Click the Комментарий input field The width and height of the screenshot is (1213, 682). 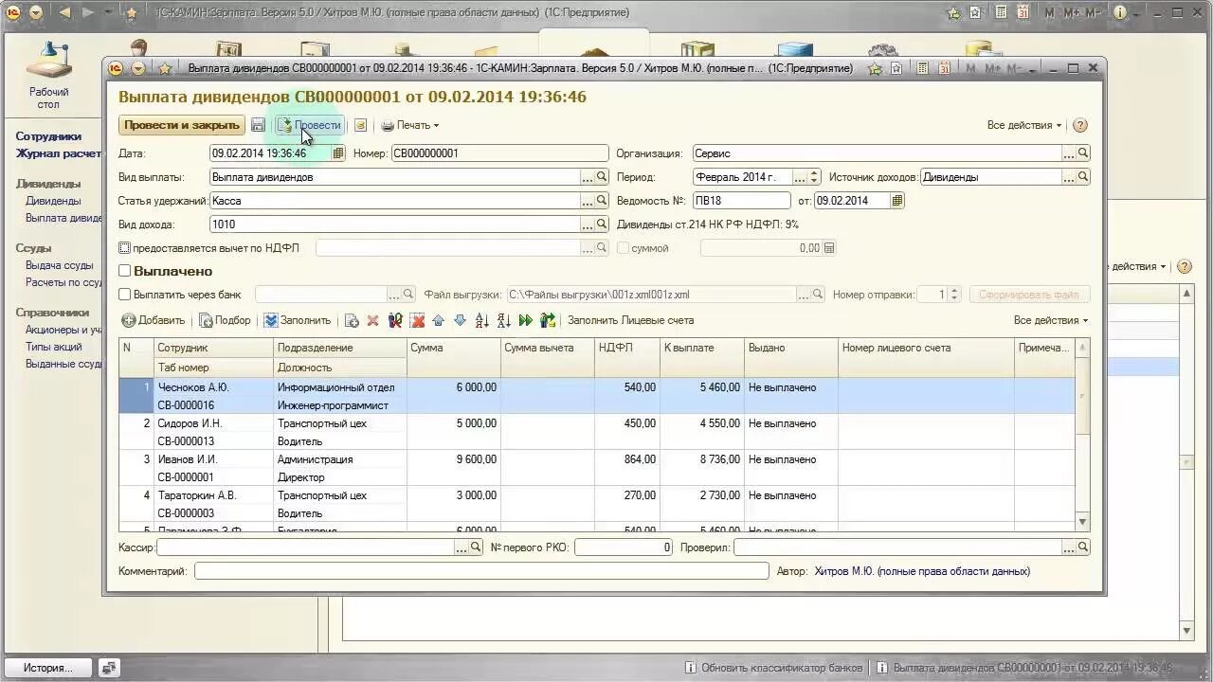(481, 571)
